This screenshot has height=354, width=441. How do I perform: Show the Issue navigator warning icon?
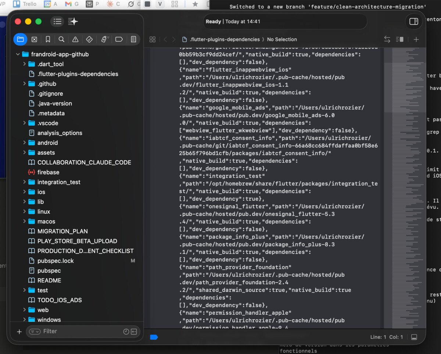[75, 39]
